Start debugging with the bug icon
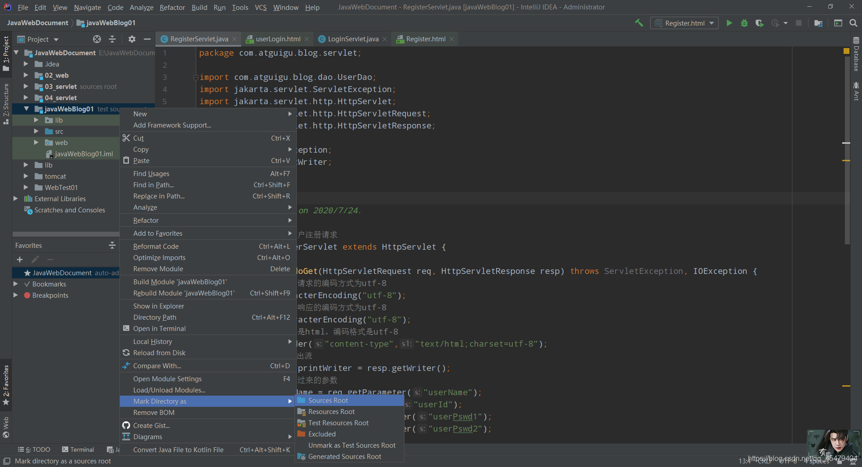This screenshot has height=467, width=862. [x=744, y=23]
